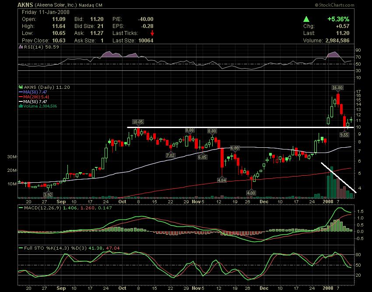The image size is (372, 292).
Task: Click the RSI reading 58.59
Action: point(52,47)
